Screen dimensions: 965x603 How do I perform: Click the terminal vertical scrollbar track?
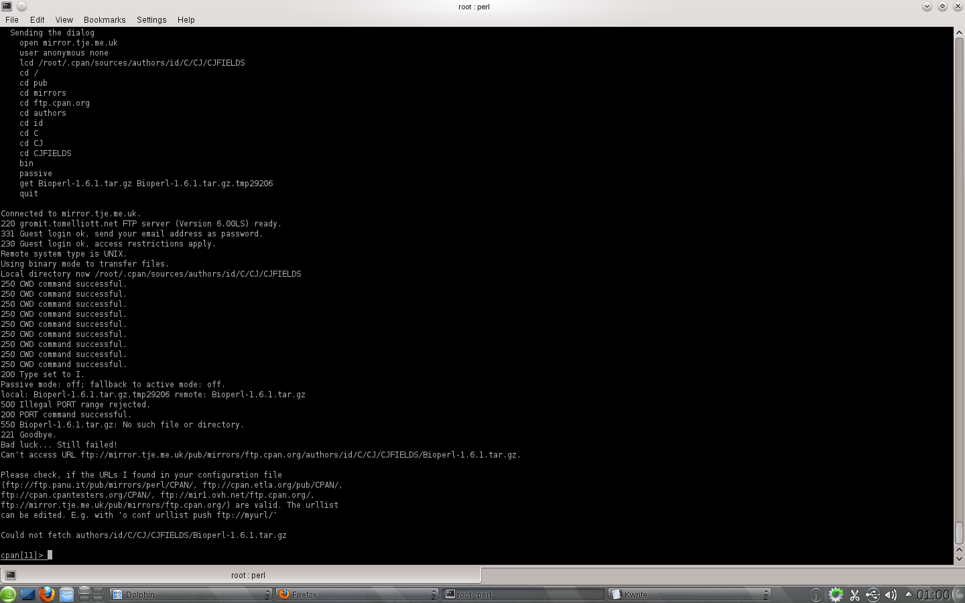pyautogui.click(x=959, y=268)
